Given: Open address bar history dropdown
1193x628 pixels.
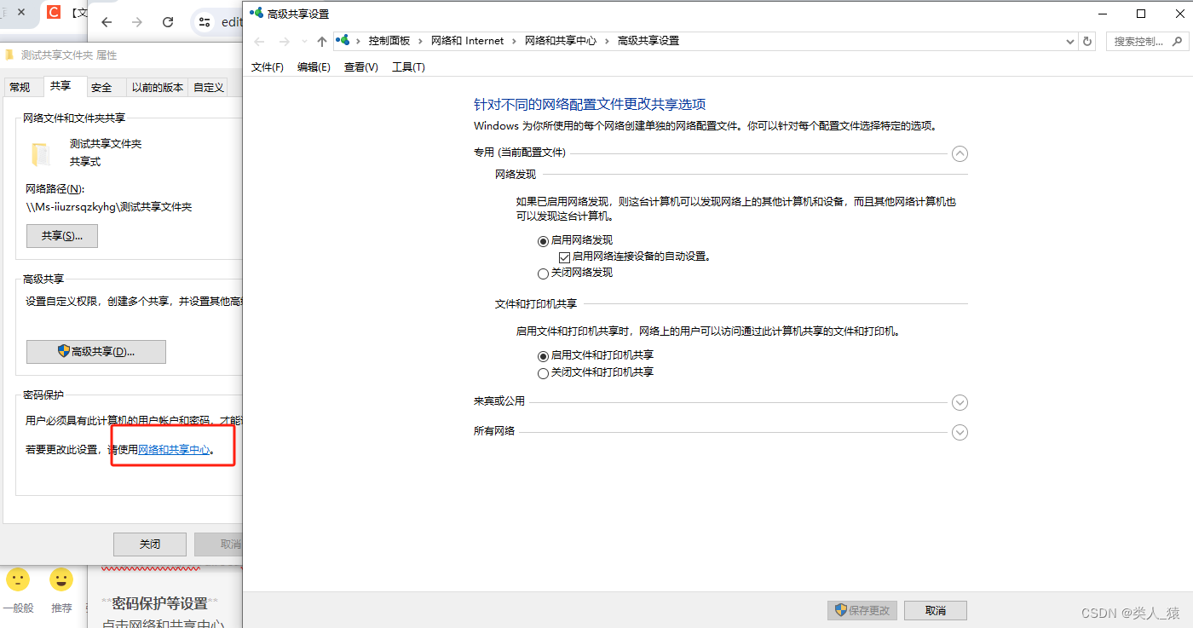Looking at the screenshot, I should click(x=1071, y=41).
